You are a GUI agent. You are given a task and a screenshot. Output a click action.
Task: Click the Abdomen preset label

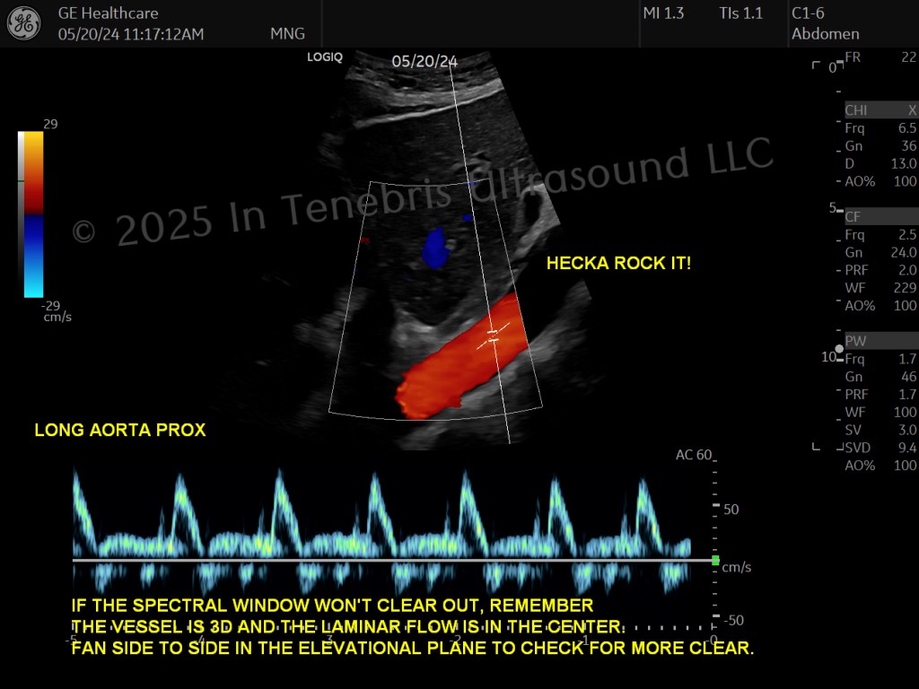click(826, 34)
